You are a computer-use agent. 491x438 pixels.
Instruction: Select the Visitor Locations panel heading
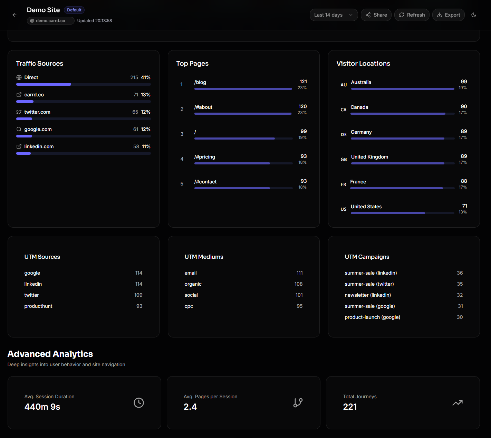point(363,63)
